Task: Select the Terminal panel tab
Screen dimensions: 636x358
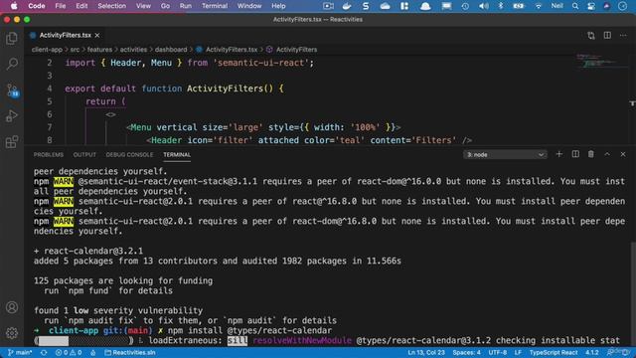Action: click(x=177, y=155)
